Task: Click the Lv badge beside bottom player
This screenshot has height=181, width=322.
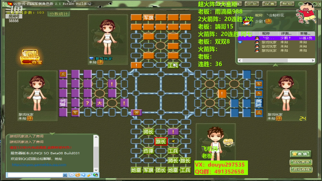Action: (229, 142)
